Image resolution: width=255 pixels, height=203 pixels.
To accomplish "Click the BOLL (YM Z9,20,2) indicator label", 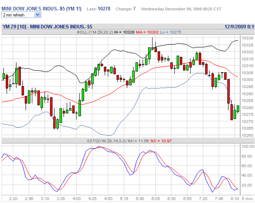I will click(x=95, y=32).
